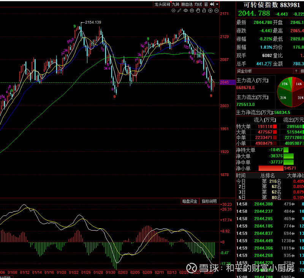Open the toolbox briefcase icon
Screen dimensions: 304x278
(192, 10)
